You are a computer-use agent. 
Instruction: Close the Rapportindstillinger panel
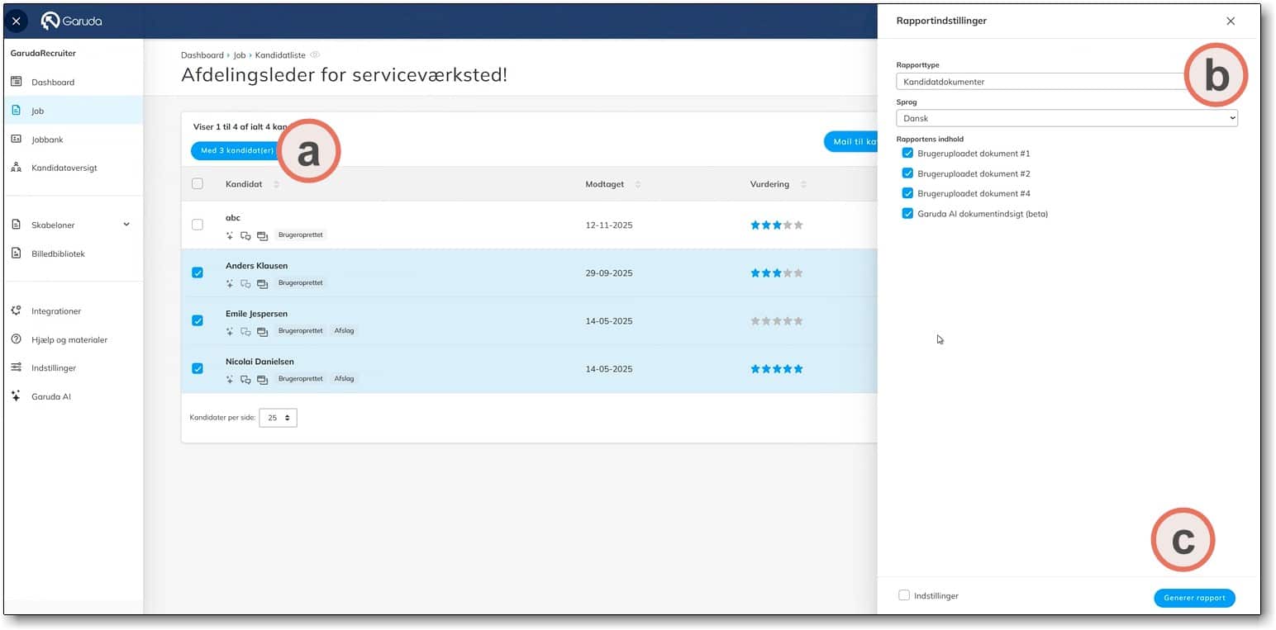click(x=1231, y=21)
